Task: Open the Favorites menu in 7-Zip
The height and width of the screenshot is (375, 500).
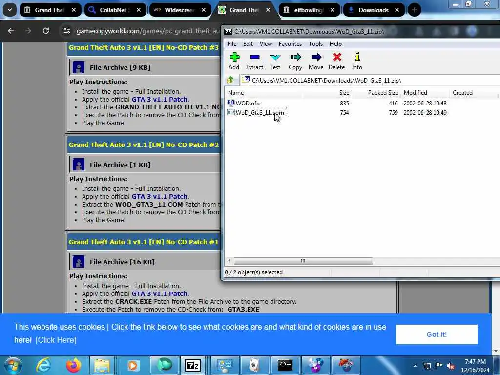Action: tap(290, 43)
